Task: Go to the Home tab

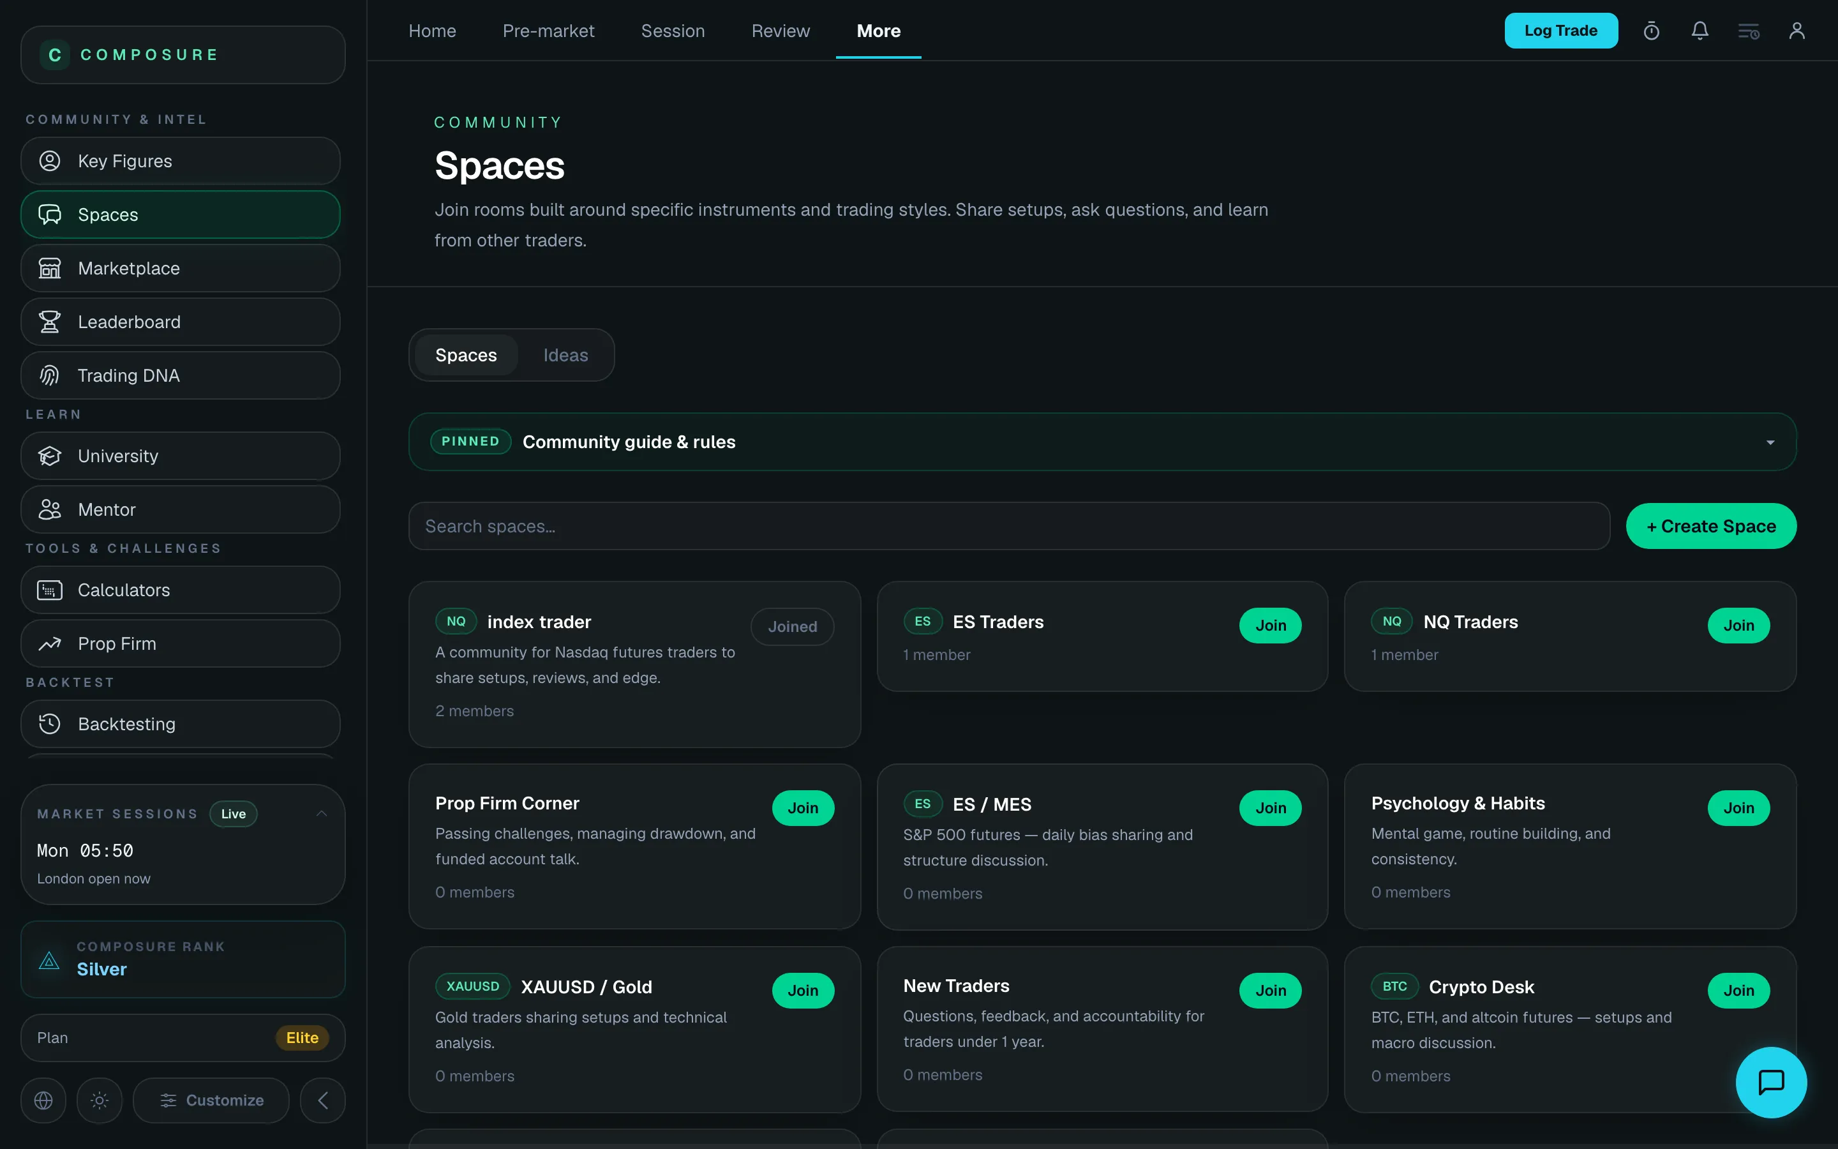Action: coord(432,31)
